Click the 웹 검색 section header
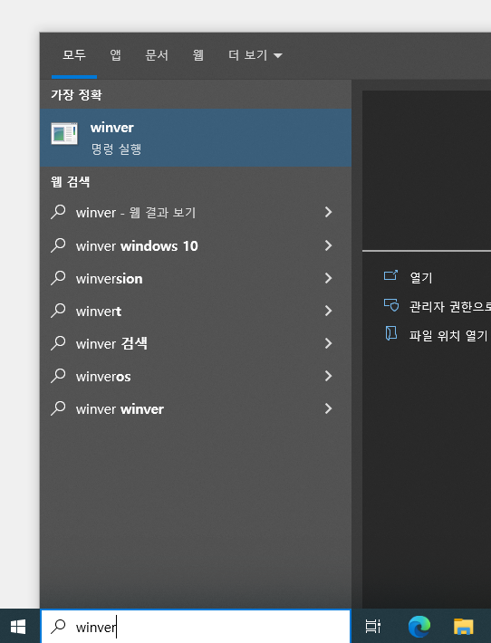 [70, 182]
